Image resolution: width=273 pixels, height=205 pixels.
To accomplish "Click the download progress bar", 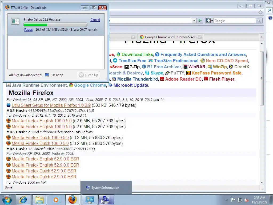I will click(x=55, y=25).
